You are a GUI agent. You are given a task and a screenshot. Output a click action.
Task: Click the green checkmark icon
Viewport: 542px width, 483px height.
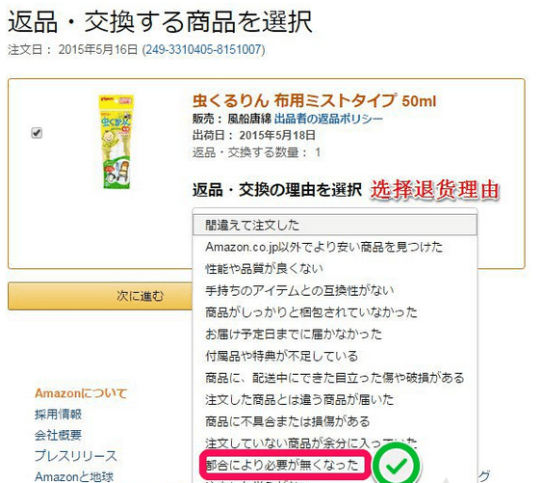pyautogui.click(x=397, y=466)
